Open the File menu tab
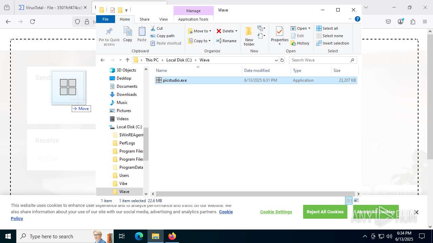 coord(106,19)
